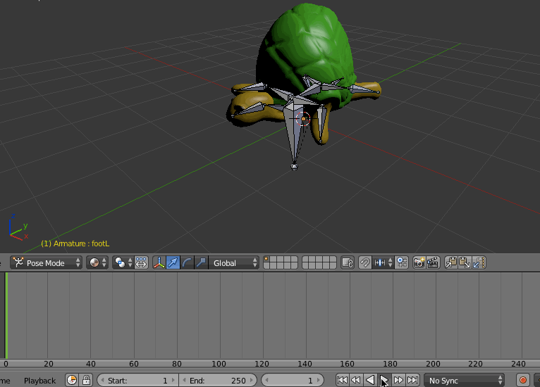Click the 3D cursor crosshair at turtle's front
This screenshot has width=540, height=387.
point(303,119)
